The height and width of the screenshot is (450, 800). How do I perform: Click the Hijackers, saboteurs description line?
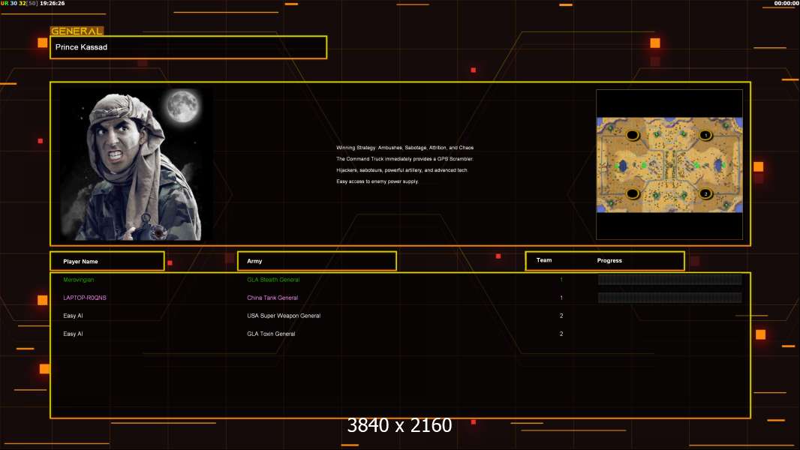point(402,170)
